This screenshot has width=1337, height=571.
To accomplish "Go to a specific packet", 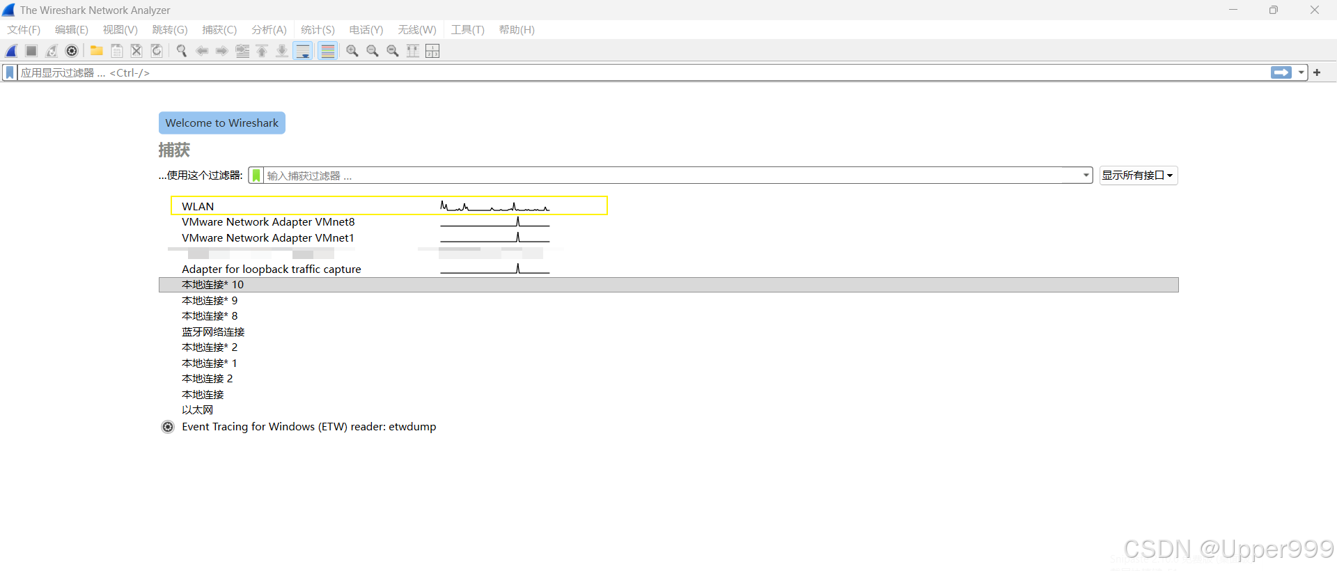I will tap(242, 51).
